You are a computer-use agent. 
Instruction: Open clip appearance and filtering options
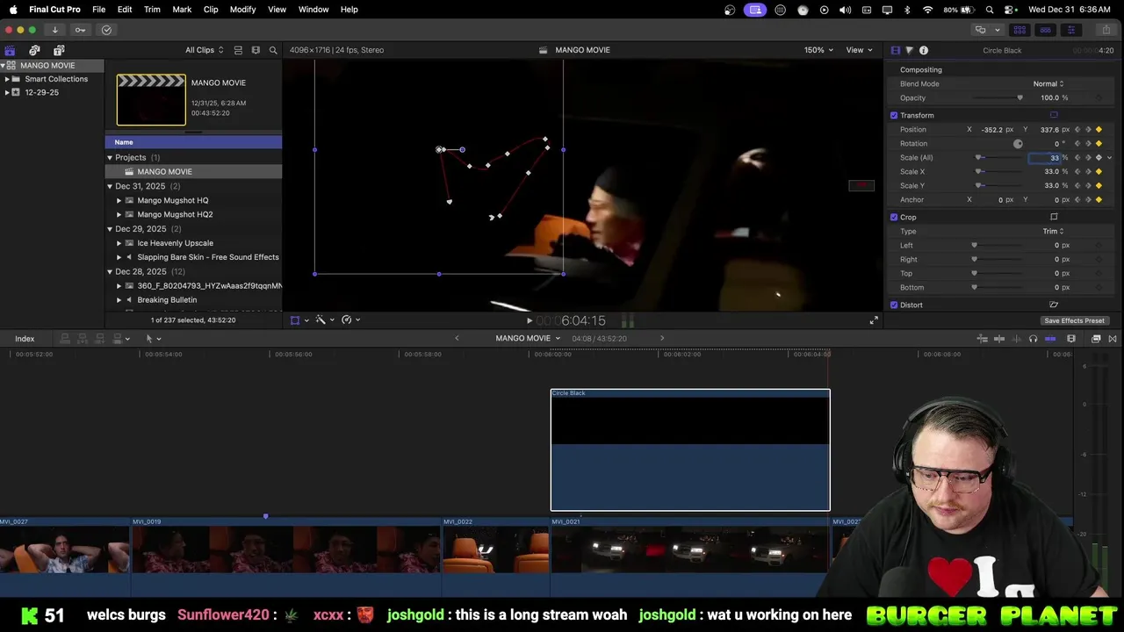[x=256, y=50]
